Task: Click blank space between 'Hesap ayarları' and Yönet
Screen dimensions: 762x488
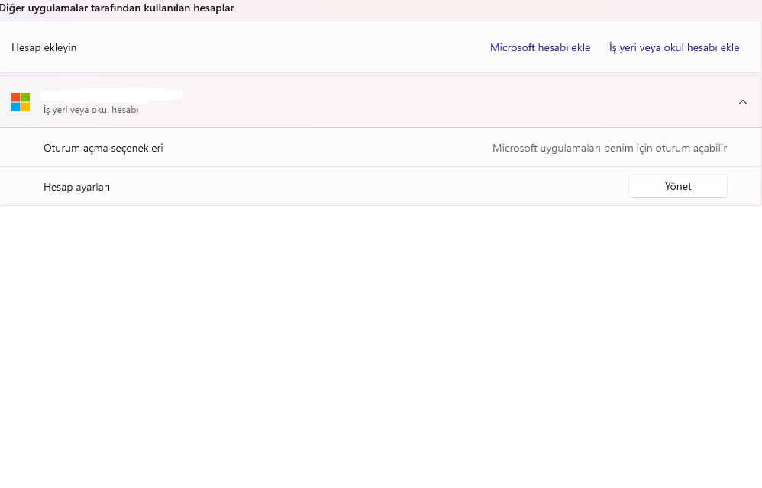Action: click(366, 187)
